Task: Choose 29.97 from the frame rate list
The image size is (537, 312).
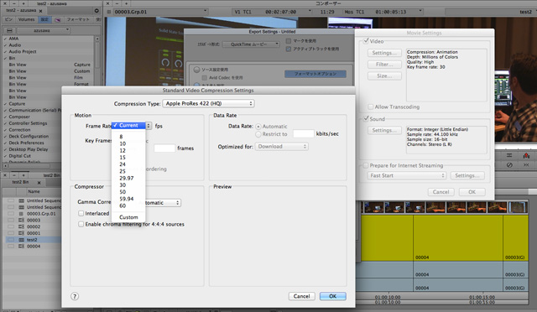Action: (127, 178)
